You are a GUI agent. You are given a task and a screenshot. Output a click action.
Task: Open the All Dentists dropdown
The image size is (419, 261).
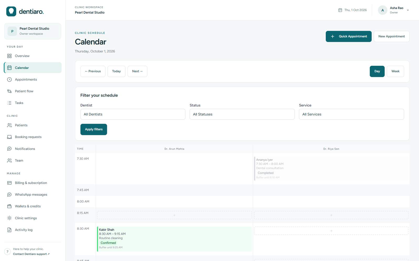click(x=133, y=114)
